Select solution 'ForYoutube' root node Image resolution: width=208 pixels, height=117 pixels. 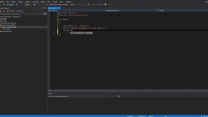[10, 17]
